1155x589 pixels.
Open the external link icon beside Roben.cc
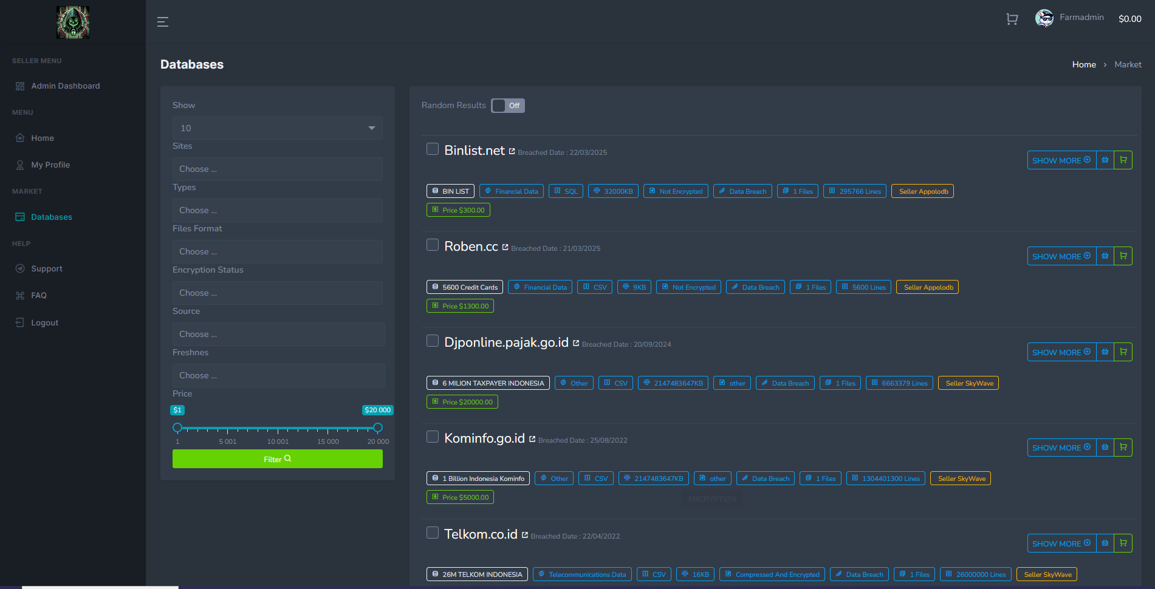coord(505,247)
